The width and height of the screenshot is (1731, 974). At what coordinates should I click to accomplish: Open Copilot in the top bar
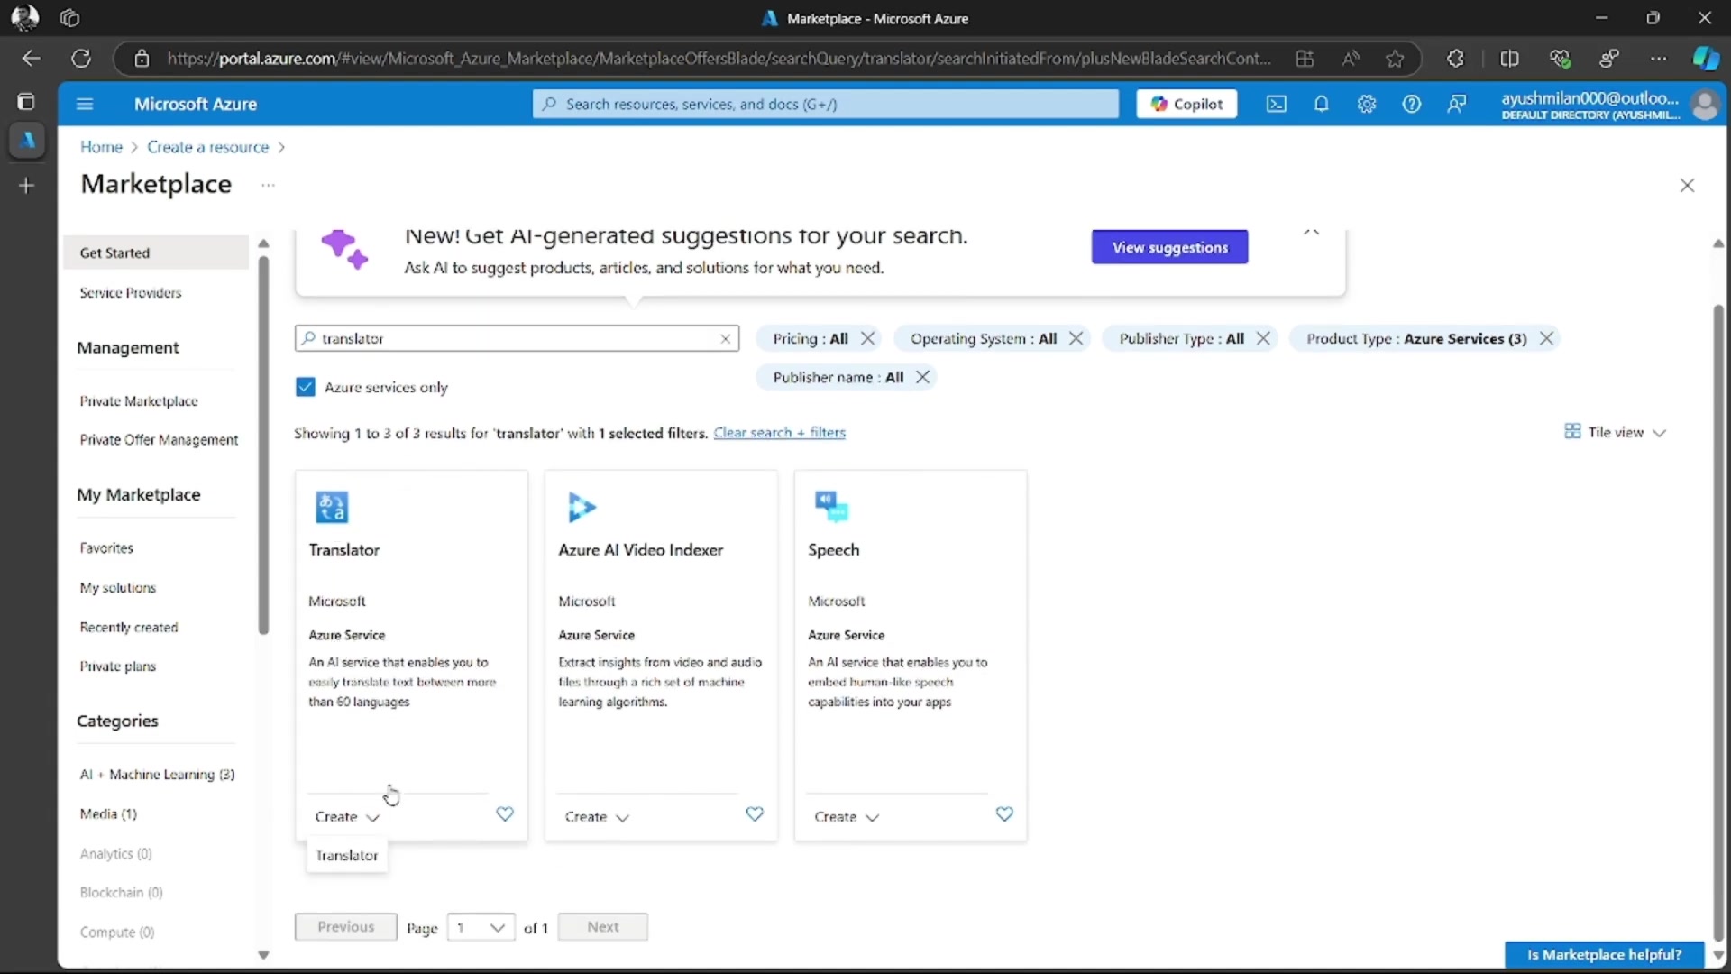point(1186,104)
